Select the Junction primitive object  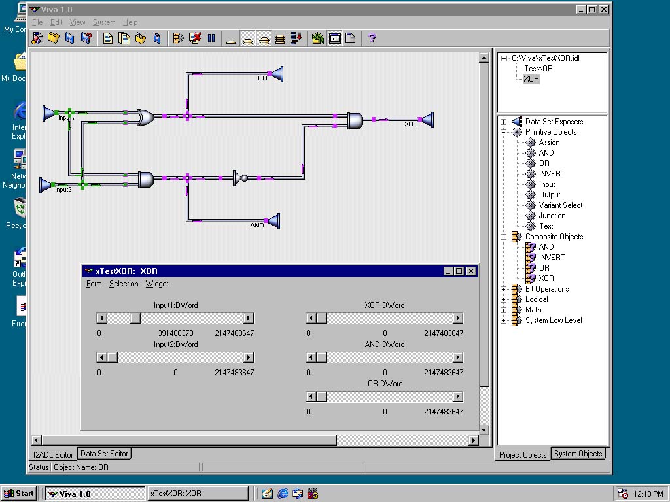pyautogui.click(x=552, y=216)
